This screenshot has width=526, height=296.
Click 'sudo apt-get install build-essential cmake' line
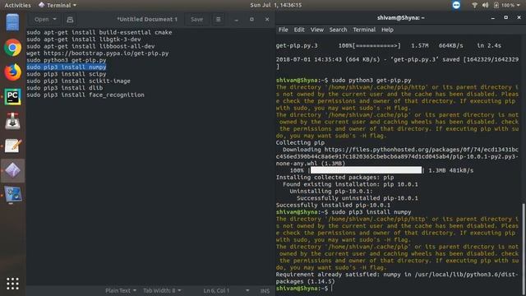tap(99, 32)
